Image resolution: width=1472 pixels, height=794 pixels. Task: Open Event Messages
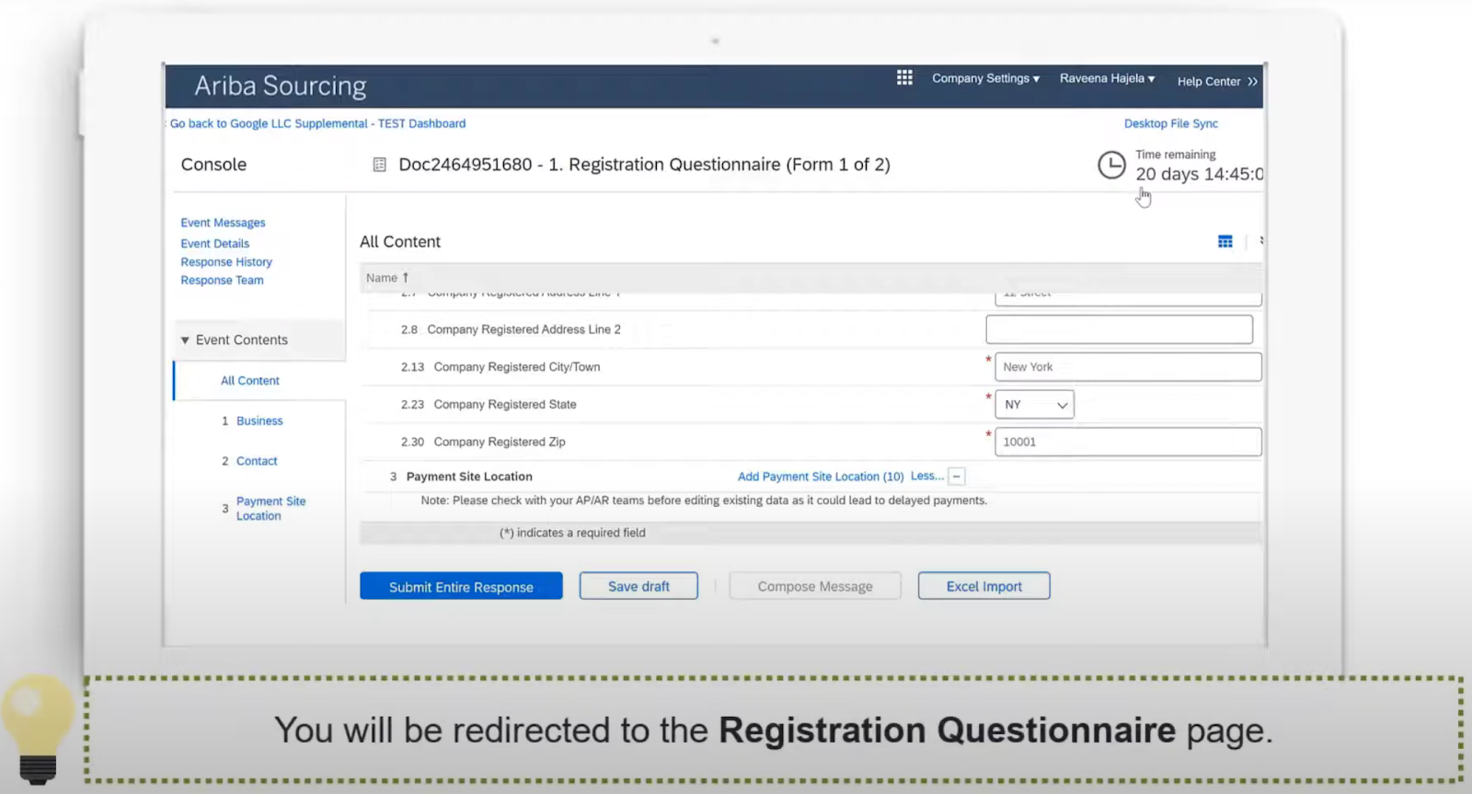tap(223, 223)
